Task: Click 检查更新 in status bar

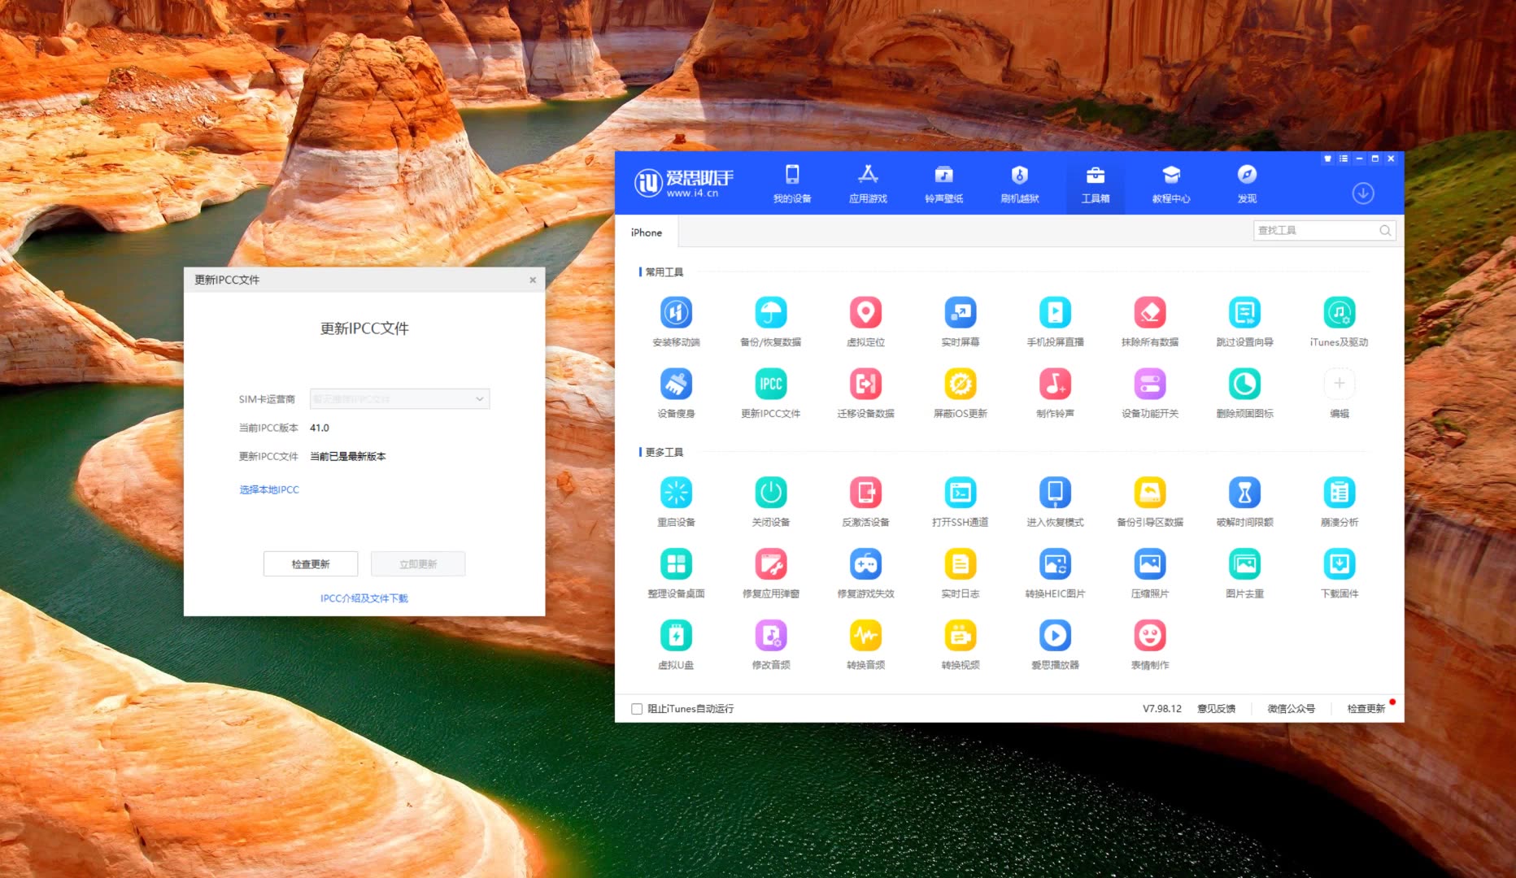Action: click(1366, 709)
